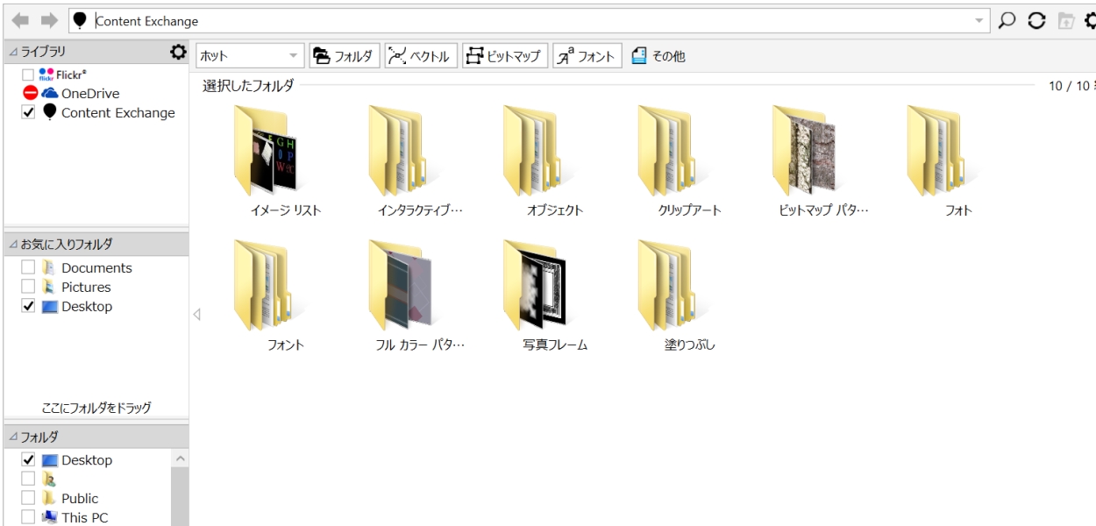This screenshot has width=1096, height=526.
Task: Uncheck the Content Exchange library checkbox
Action: click(x=26, y=112)
